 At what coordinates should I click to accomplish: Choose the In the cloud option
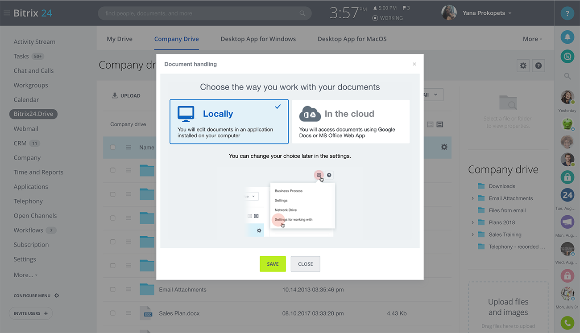coord(350,121)
